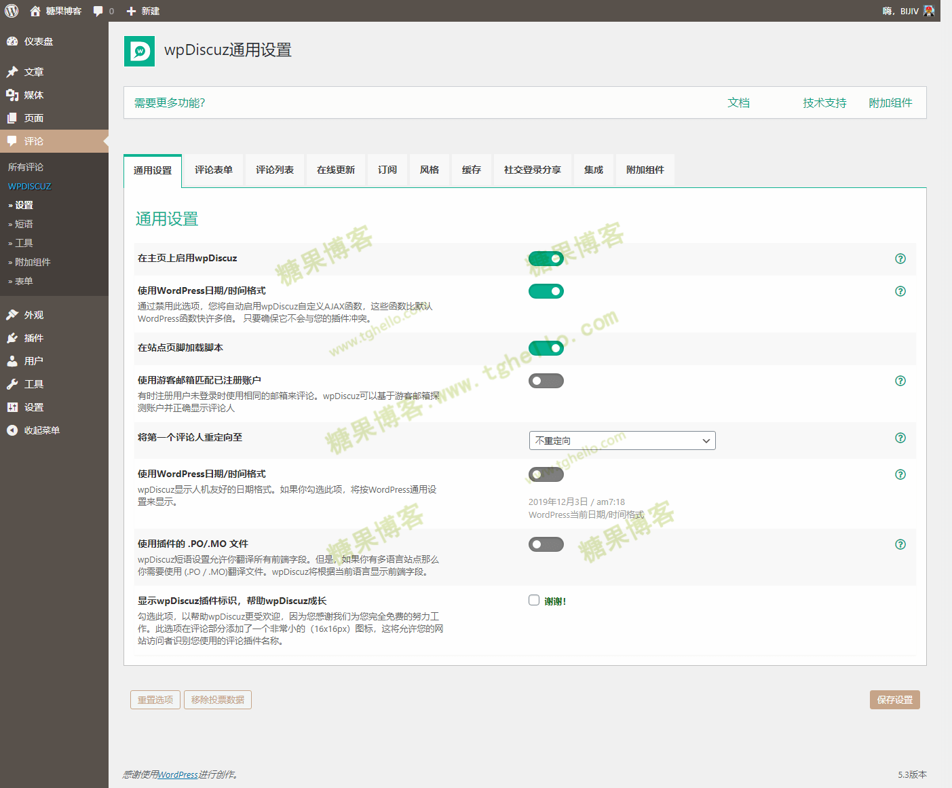This screenshot has height=788, width=952.
Task: Switch to 附加组件 tab
Action: (645, 170)
